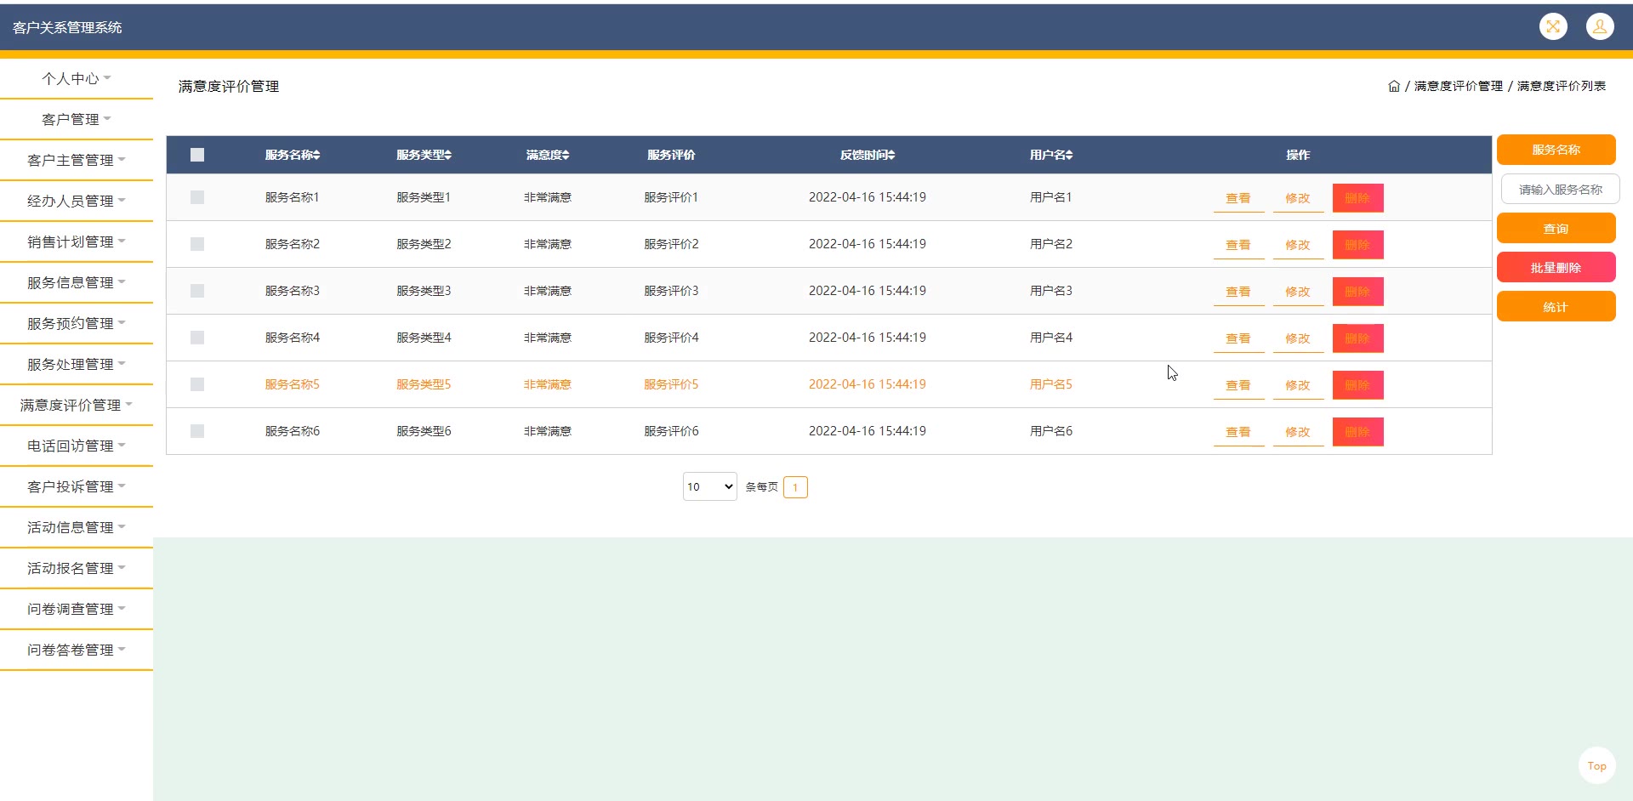This screenshot has height=801, width=1633.
Task: View details of 服务名称3 with 查看
Action: [x=1238, y=292]
